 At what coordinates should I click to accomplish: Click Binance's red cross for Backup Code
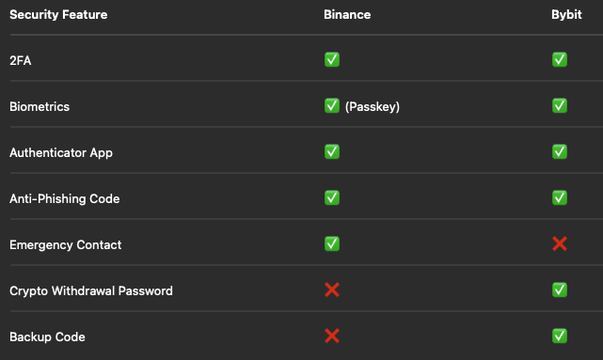tap(332, 337)
